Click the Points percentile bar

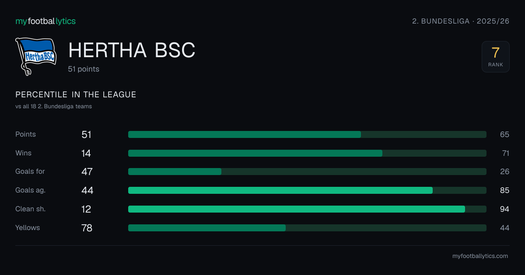[x=307, y=134]
